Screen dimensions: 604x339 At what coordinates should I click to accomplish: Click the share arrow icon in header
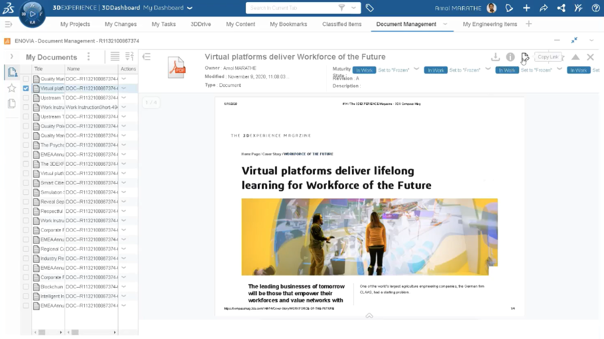(x=544, y=8)
